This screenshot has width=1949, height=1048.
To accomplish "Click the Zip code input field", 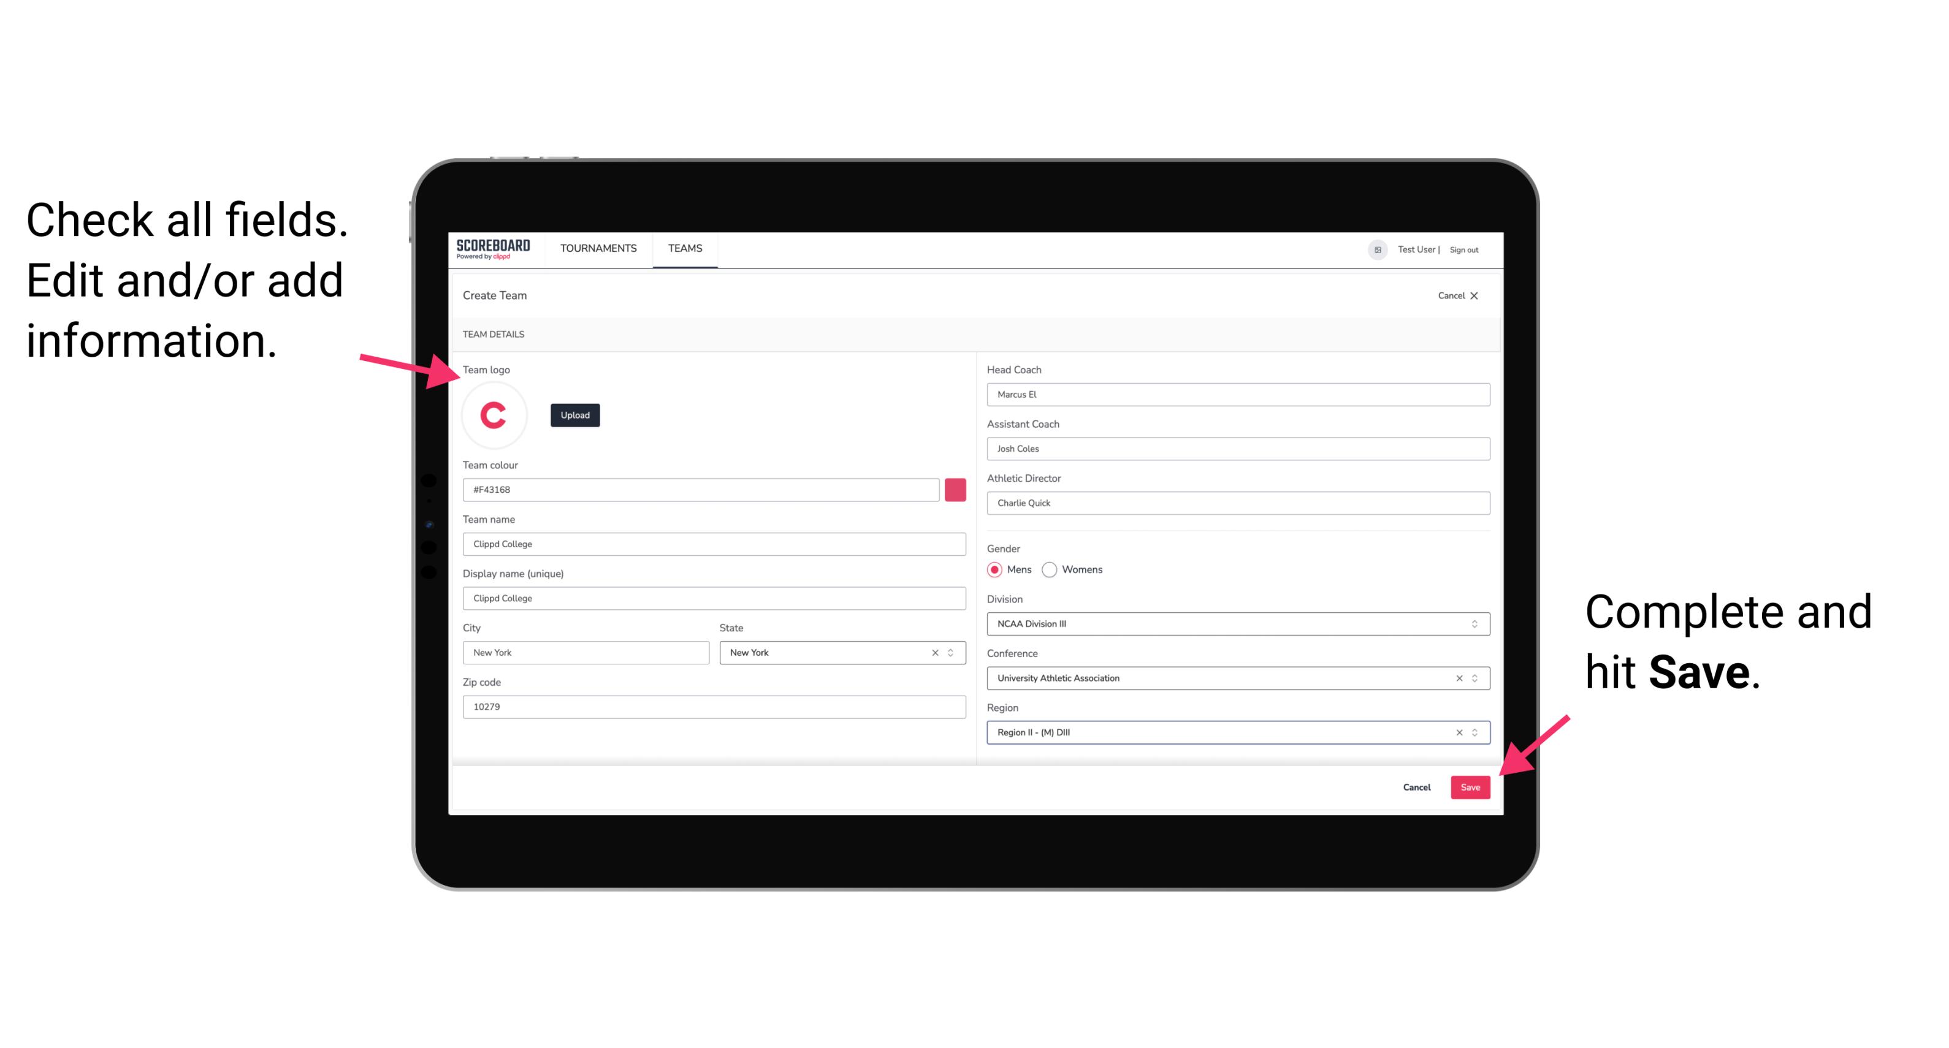I will (x=715, y=706).
